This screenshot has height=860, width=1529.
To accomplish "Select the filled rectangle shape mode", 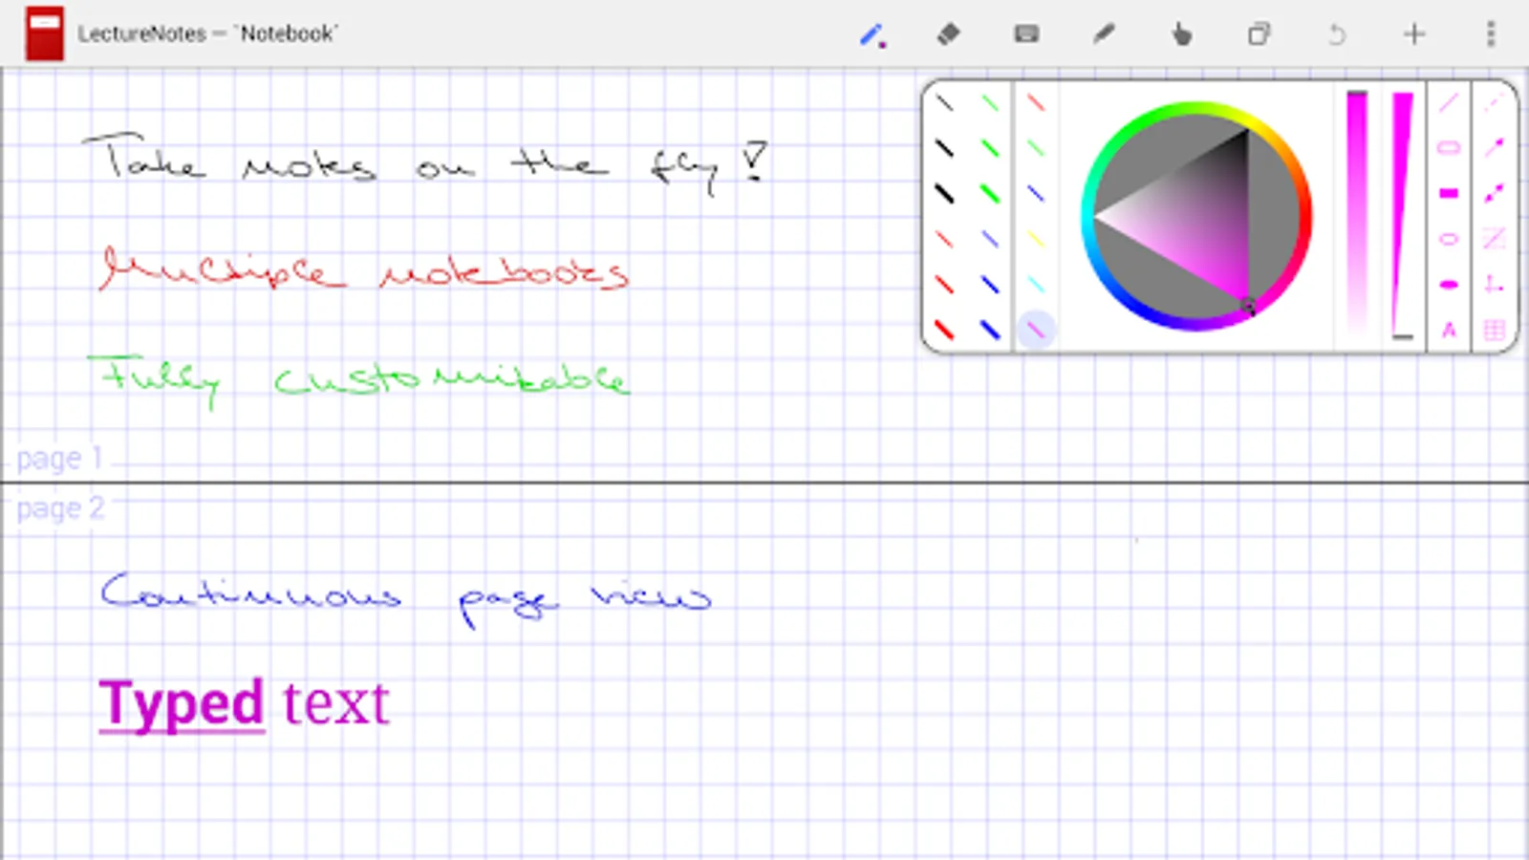I will click(1449, 194).
